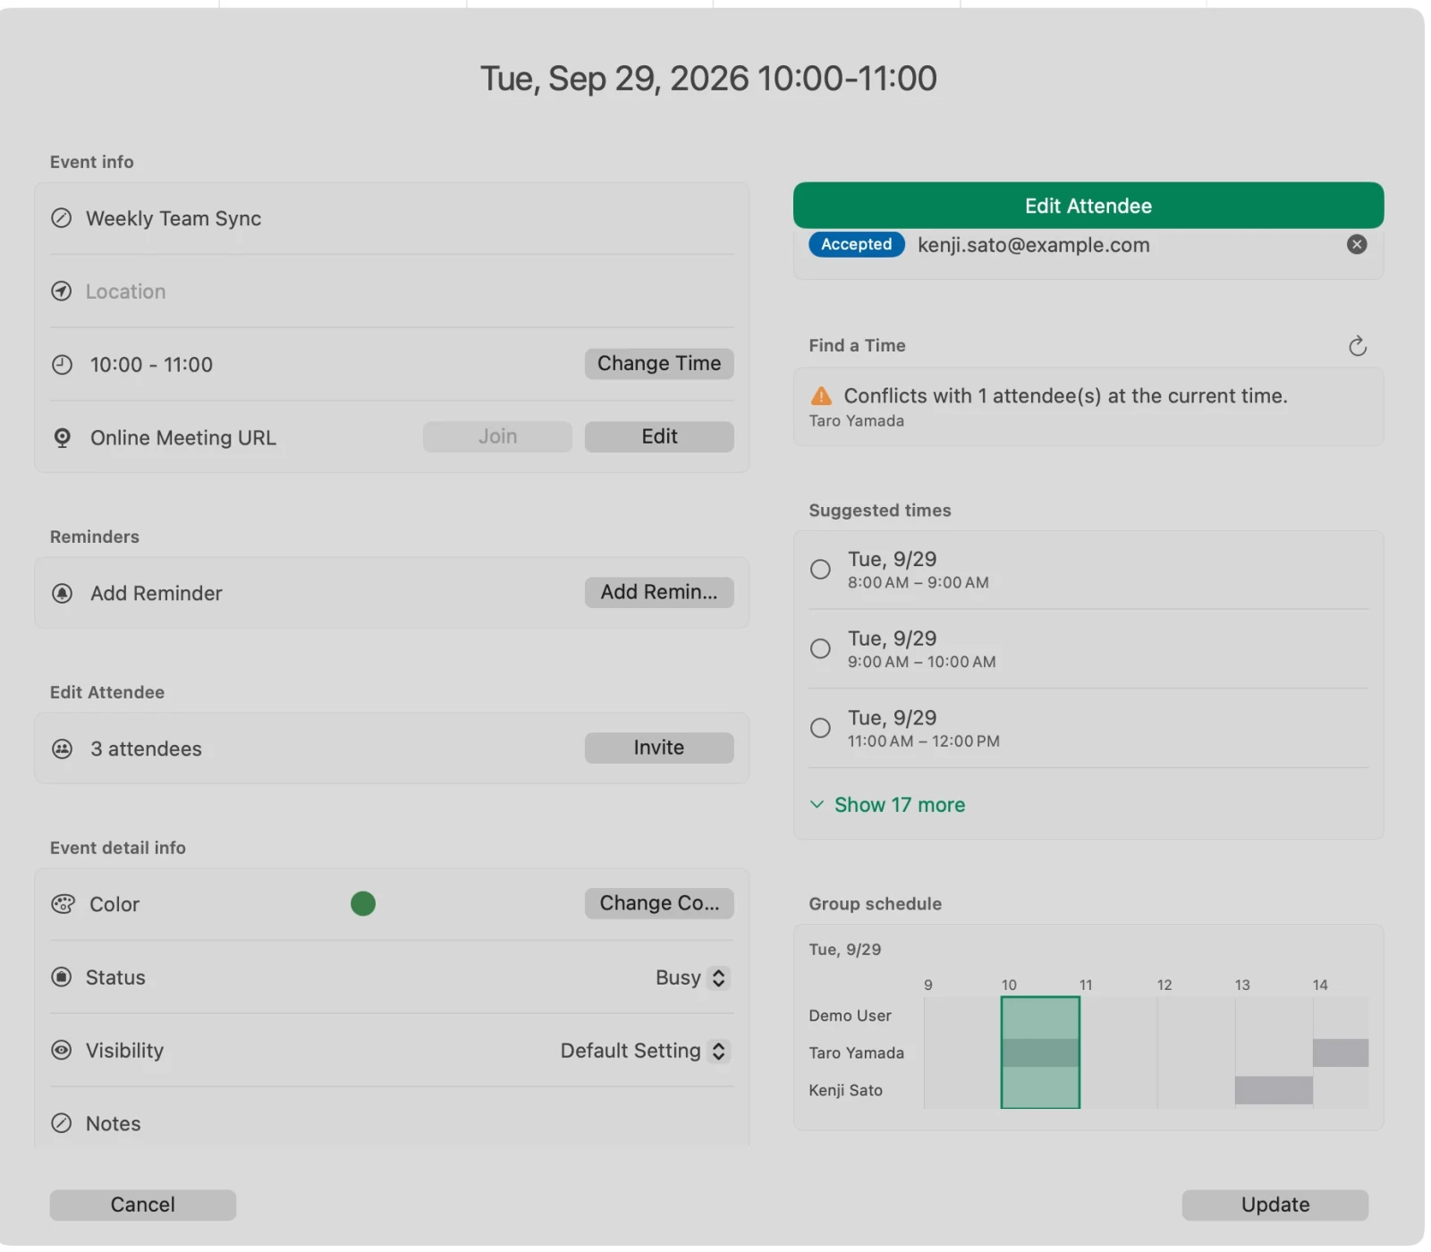Cancel the event editing

(x=143, y=1205)
